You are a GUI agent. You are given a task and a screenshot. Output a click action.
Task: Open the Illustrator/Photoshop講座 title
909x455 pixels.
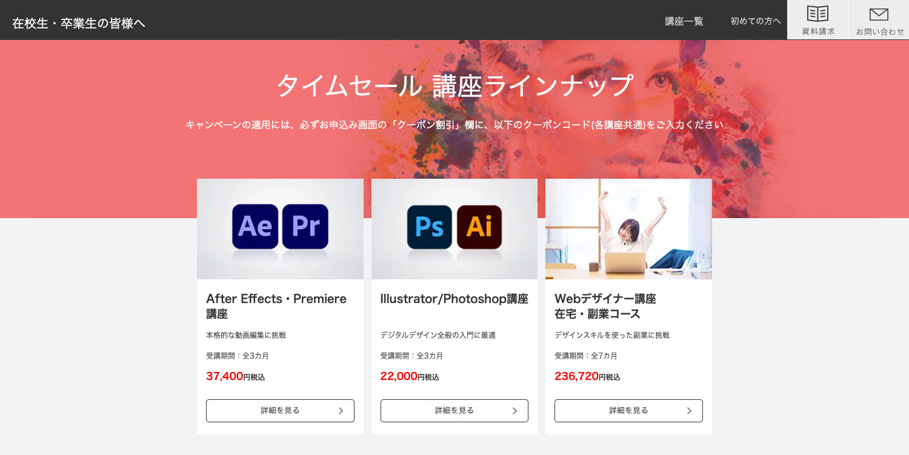(454, 299)
